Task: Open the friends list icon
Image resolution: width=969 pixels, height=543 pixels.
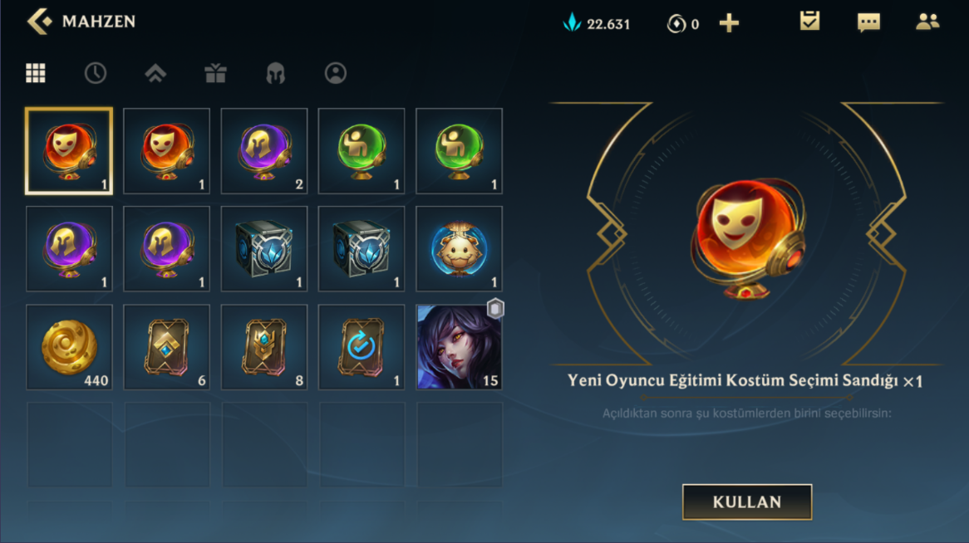Action: (x=927, y=22)
